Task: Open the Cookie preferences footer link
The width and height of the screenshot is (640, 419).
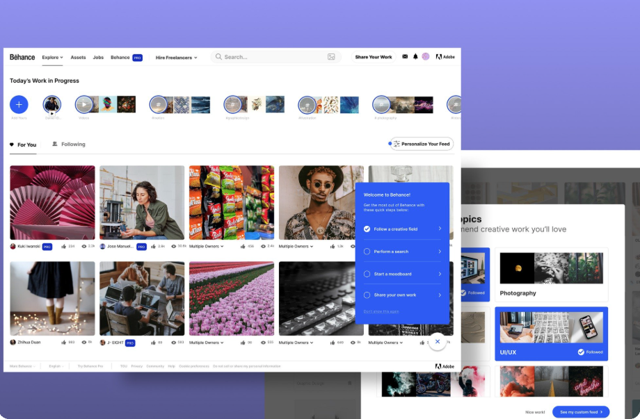Action: tap(194, 366)
